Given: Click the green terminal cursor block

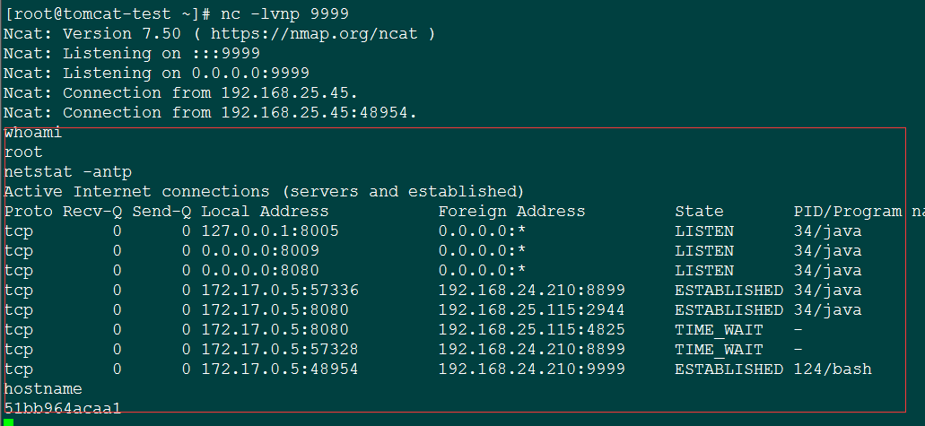Looking at the screenshot, I should 9,422.
